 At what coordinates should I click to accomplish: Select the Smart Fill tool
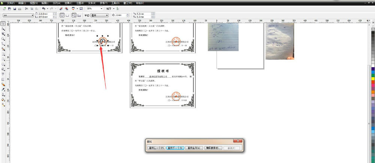click(x=3, y=49)
